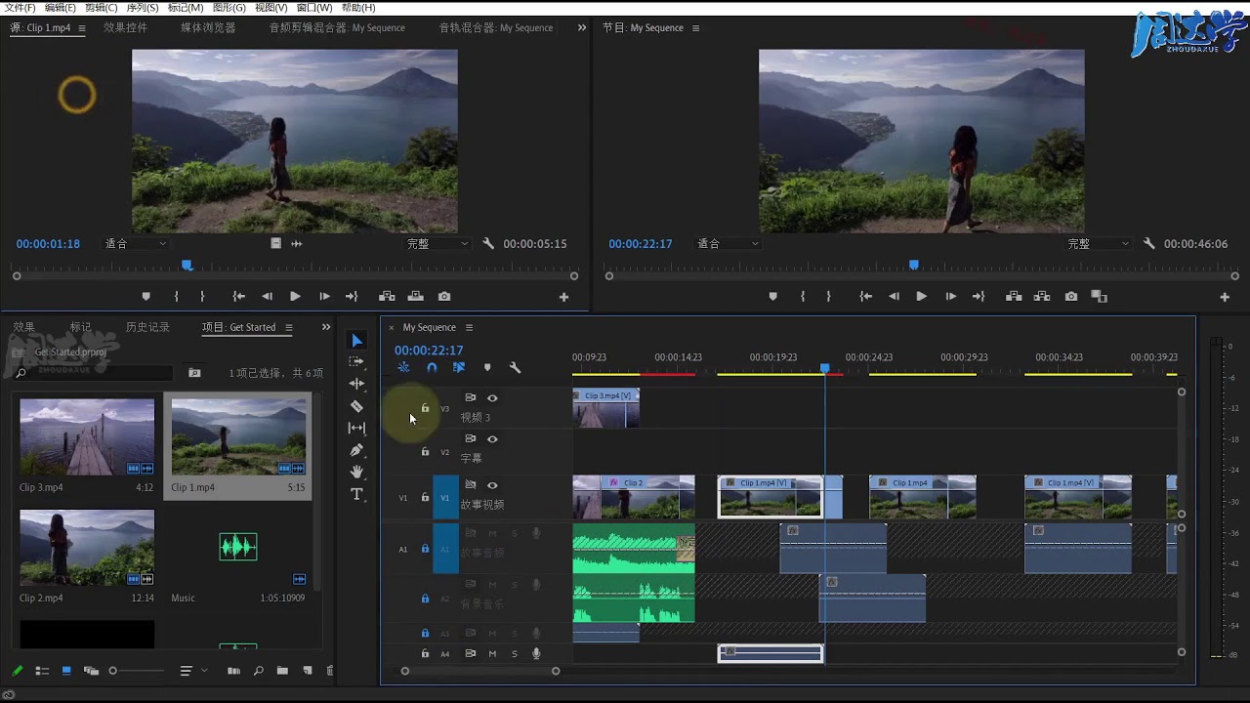Switch project panel to list view
Image resolution: width=1250 pixels, height=703 pixels.
pyautogui.click(x=42, y=671)
